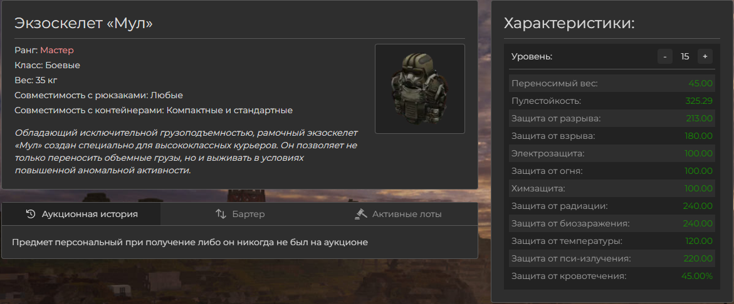Click the Защита от взрыва row

pos(612,136)
